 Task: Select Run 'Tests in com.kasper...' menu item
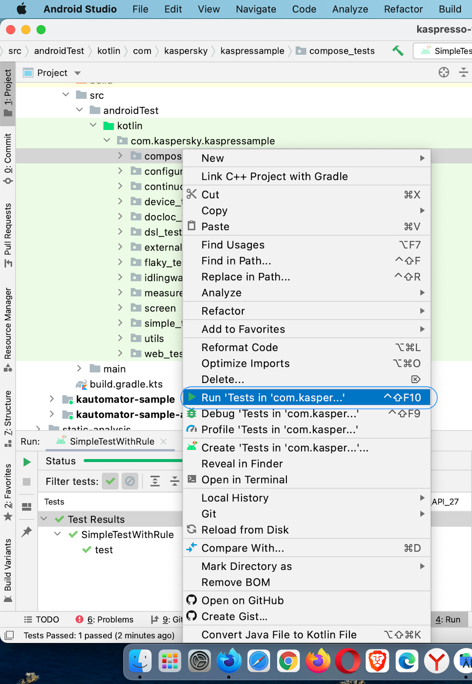307,398
